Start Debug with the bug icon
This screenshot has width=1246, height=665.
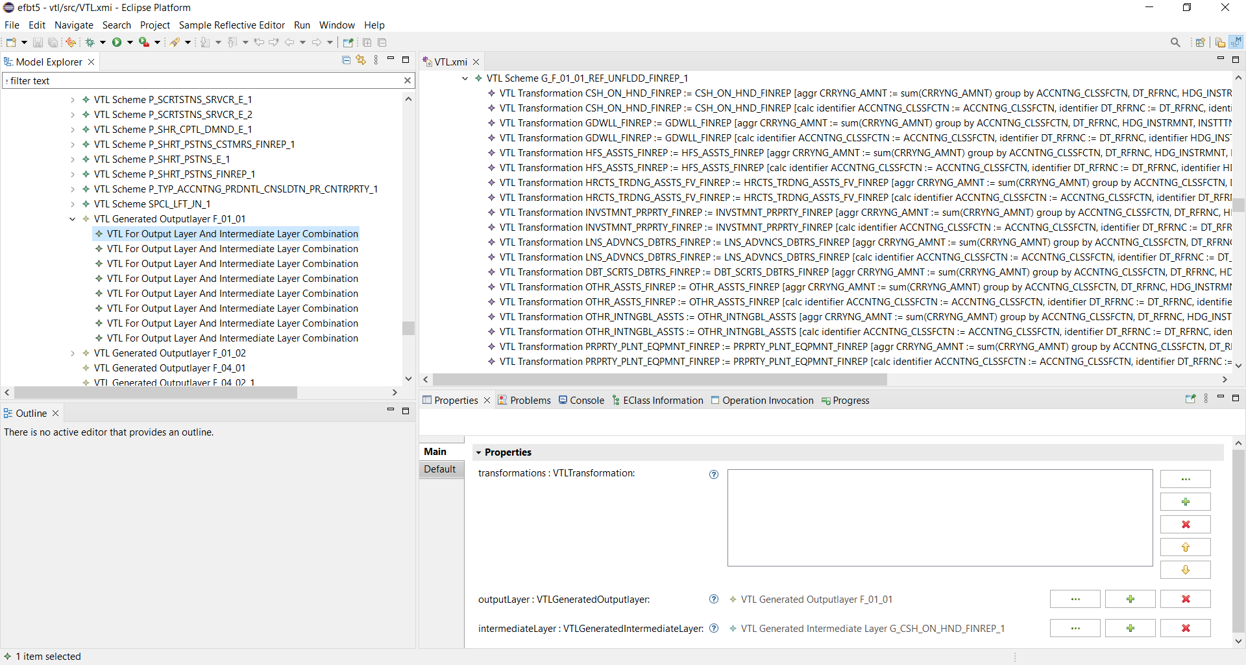[x=90, y=42]
